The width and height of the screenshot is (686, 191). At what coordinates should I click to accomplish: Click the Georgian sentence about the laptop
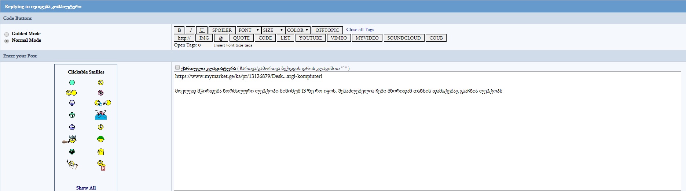coord(338,91)
